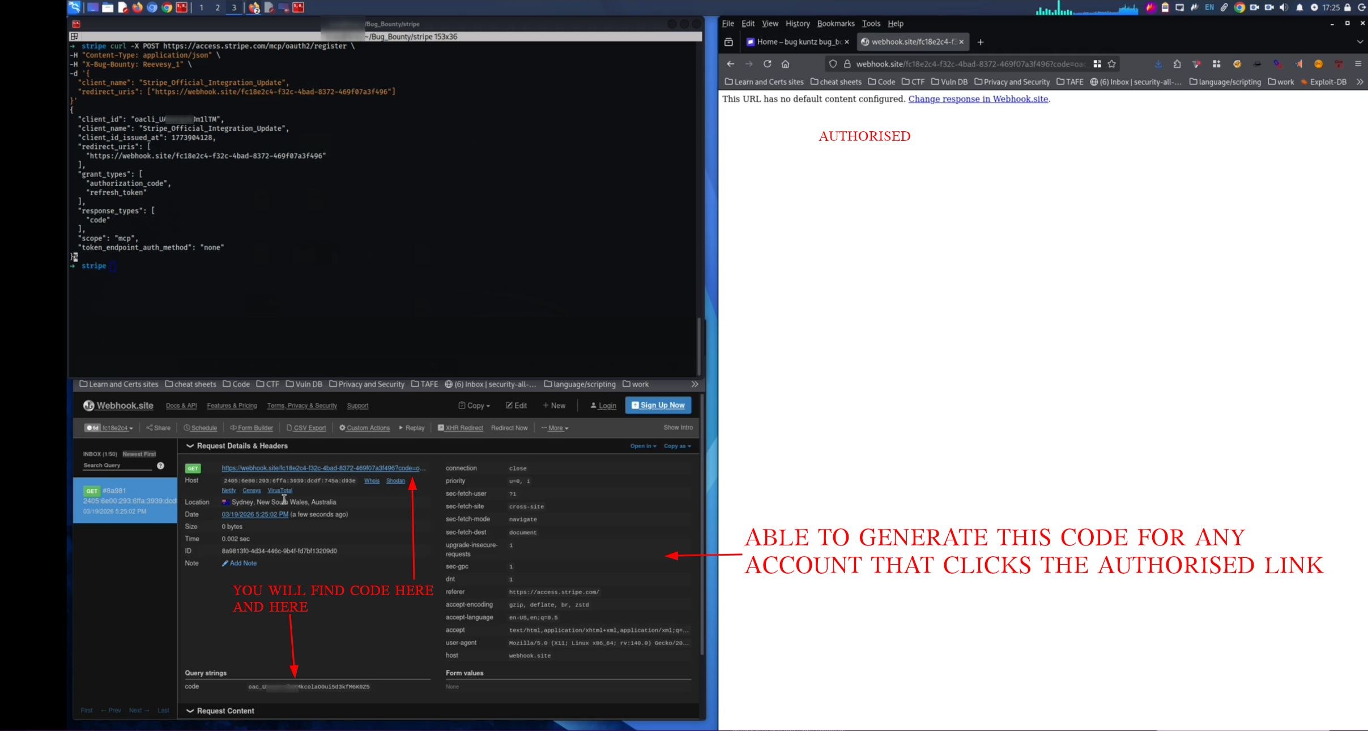Click the Webhook.site logo
Viewport: 1368px width, 731px height.
tap(118, 406)
